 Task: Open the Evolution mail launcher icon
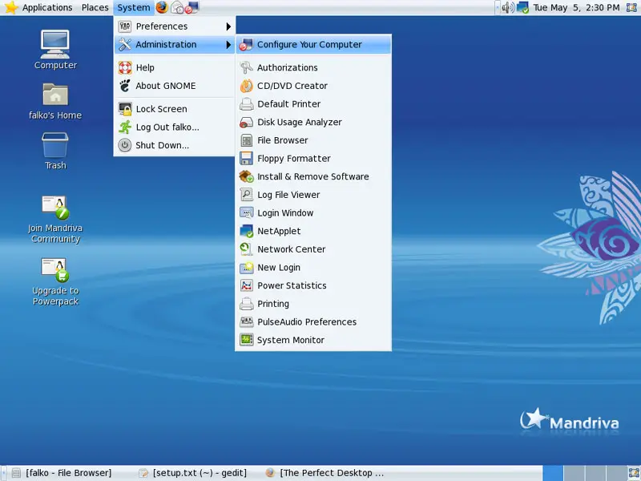tap(177, 7)
